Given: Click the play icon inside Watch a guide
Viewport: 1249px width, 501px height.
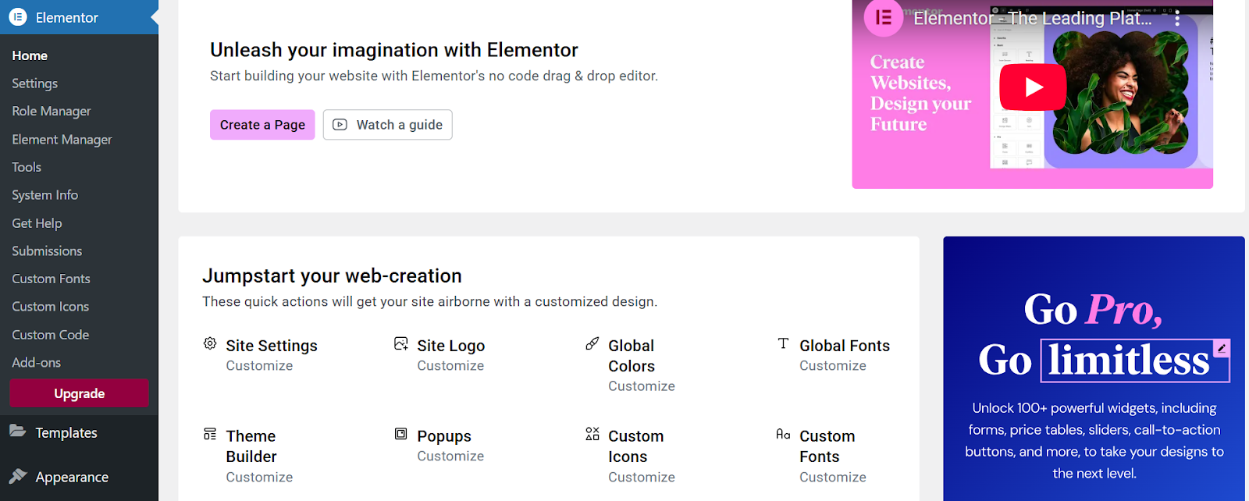Looking at the screenshot, I should click(340, 125).
